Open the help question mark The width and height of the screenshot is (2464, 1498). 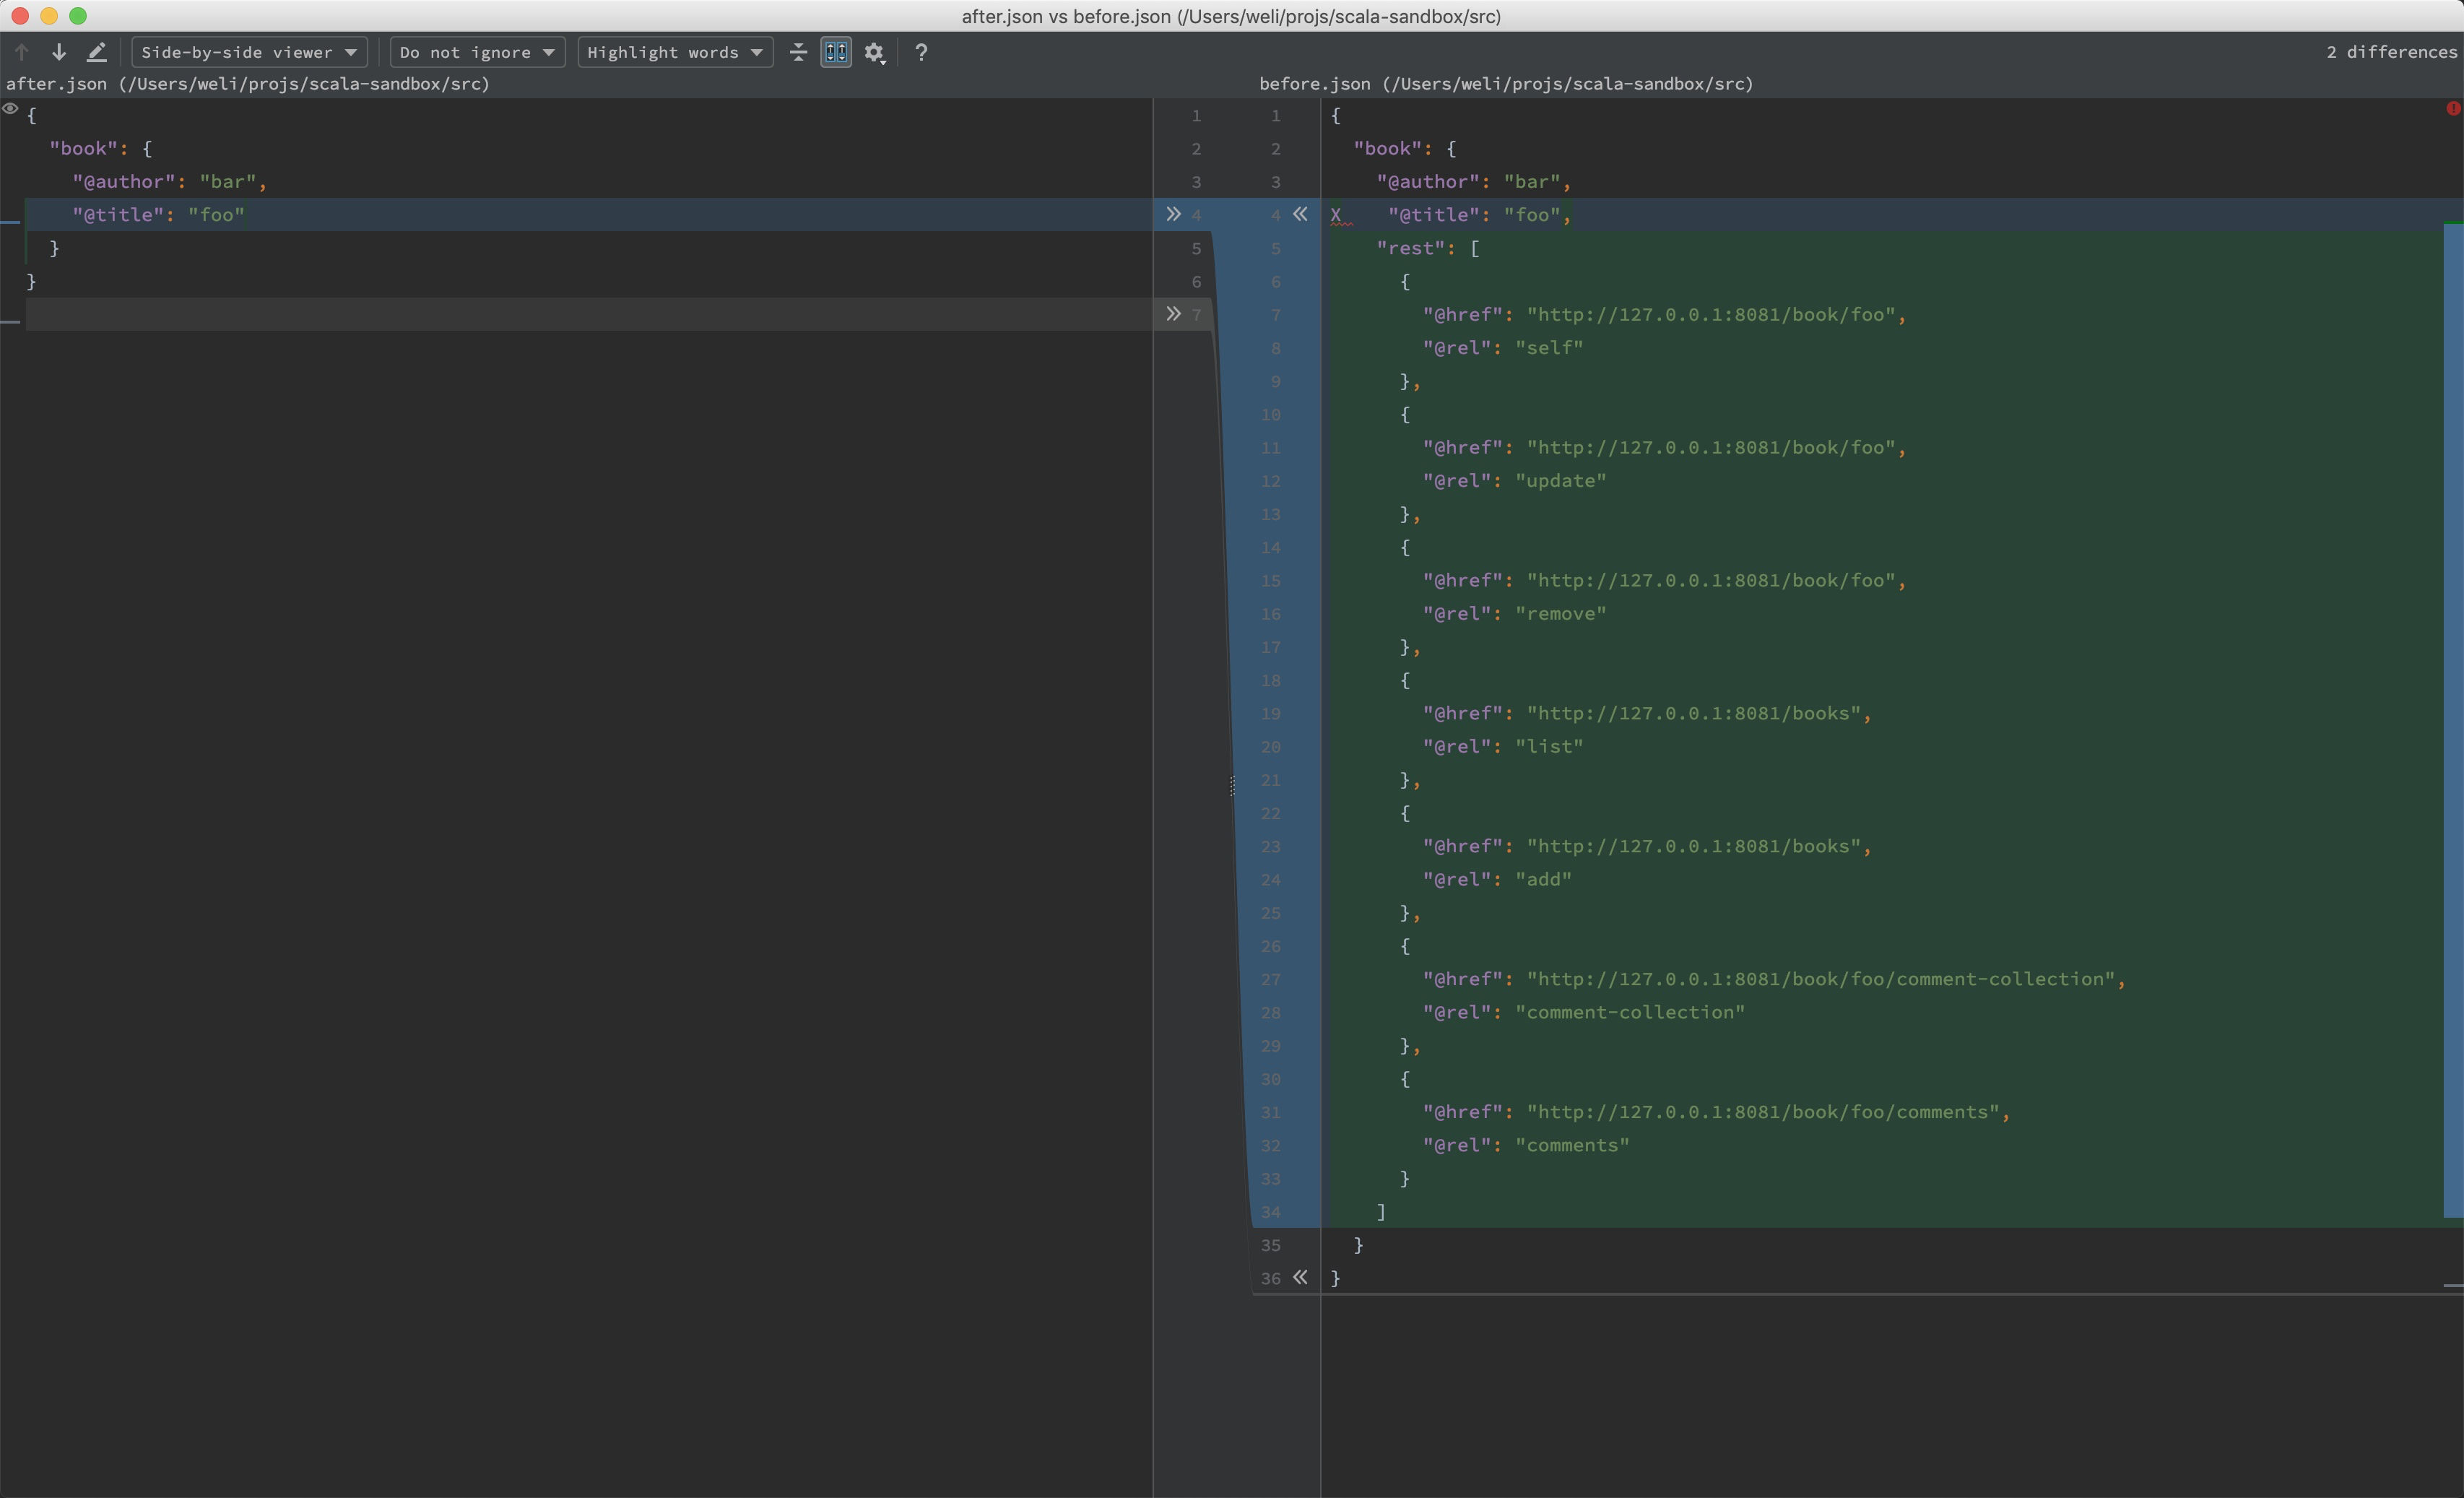[x=921, y=52]
